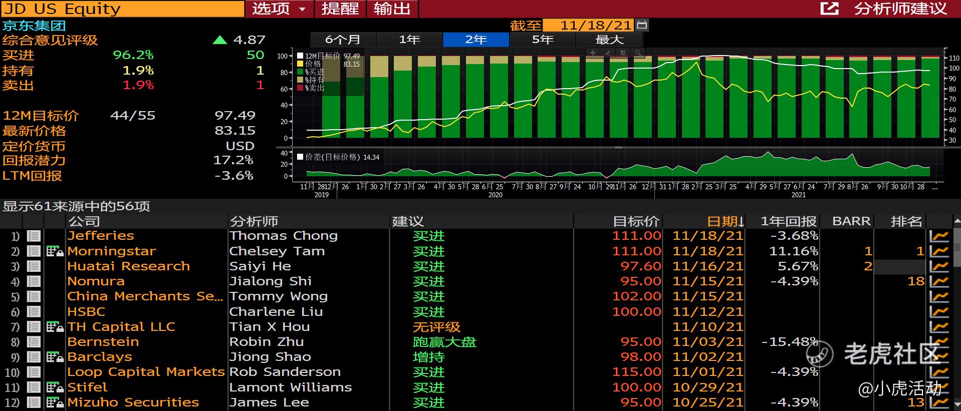Screen dimensions: 961x411
Task: Click the 提醒 button in the top bar
Action: [340, 9]
